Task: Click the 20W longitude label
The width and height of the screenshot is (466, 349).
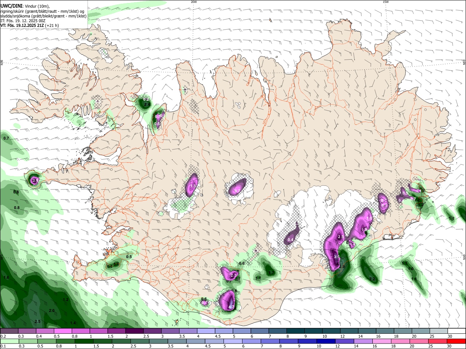Action: click(194, 2)
